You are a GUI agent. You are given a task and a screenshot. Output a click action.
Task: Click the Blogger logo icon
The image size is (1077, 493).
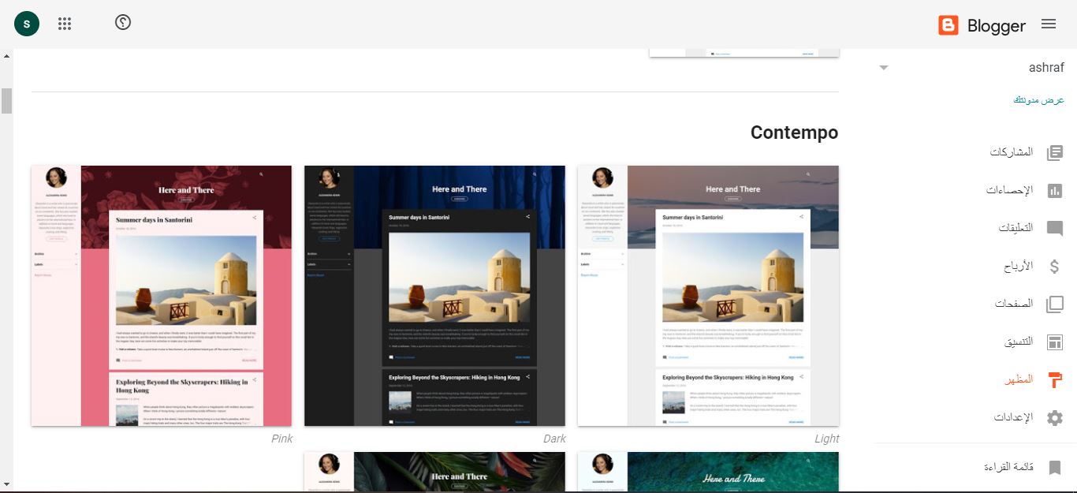948,25
